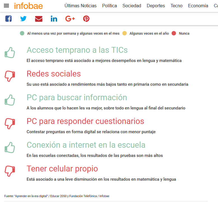Click legend label 'Algunas veces en el año'
The width and height of the screenshot is (218, 203).
pyautogui.click(x=149, y=34)
